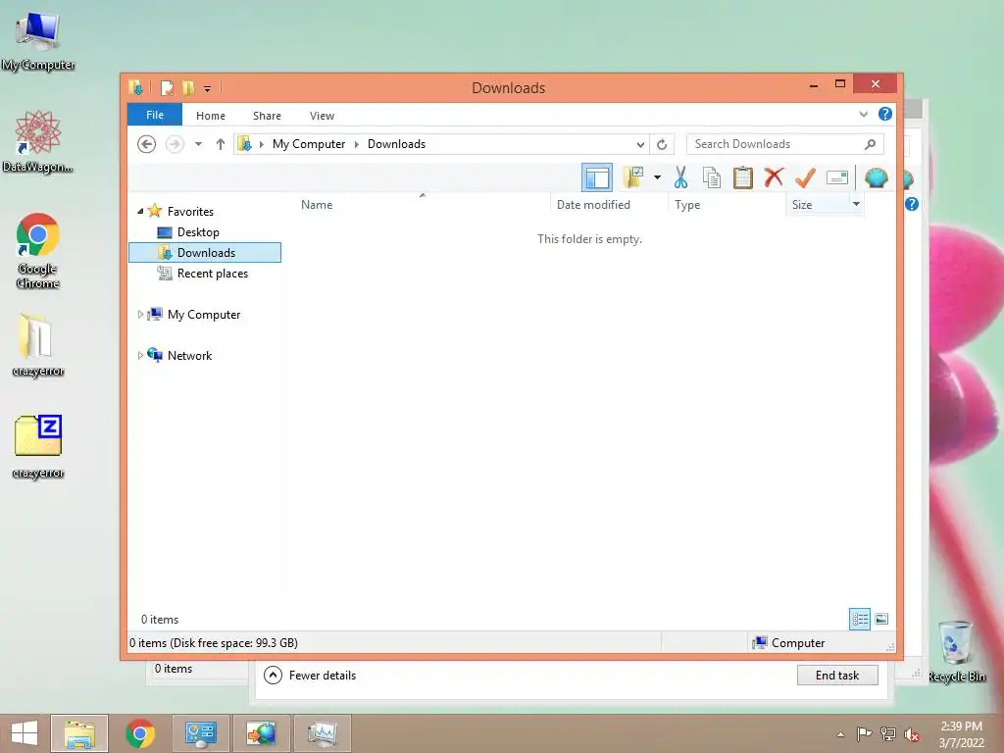Click the email envelope toolbar icon
1004x753 pixels.
(837, 177)
